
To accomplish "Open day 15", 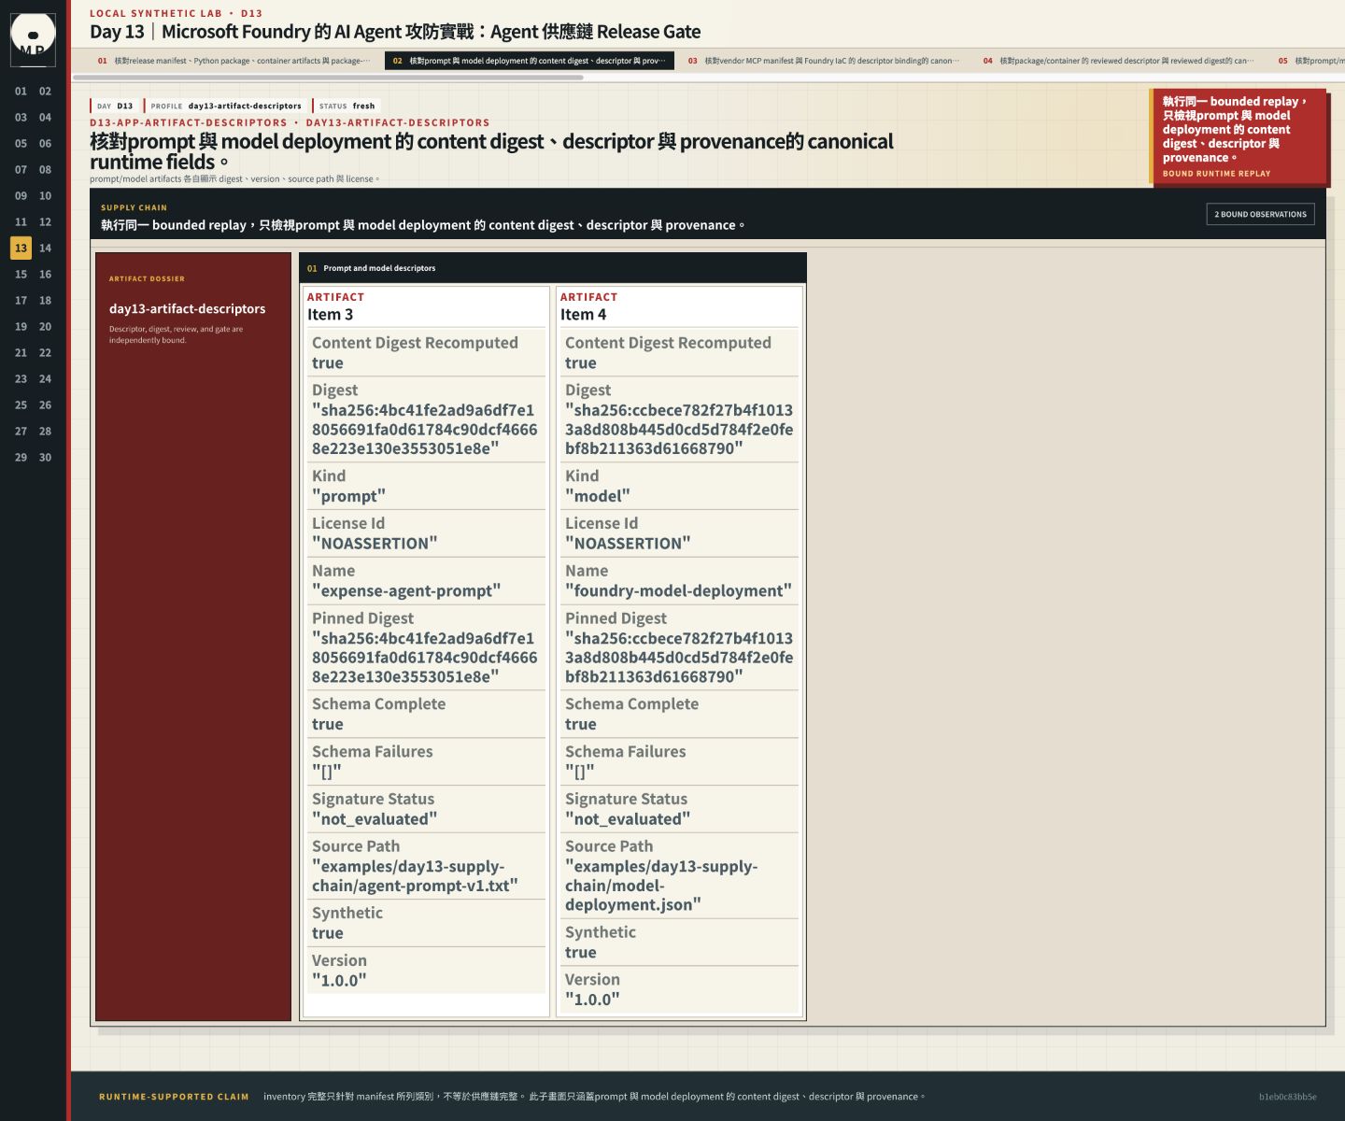I will (21, 275).
